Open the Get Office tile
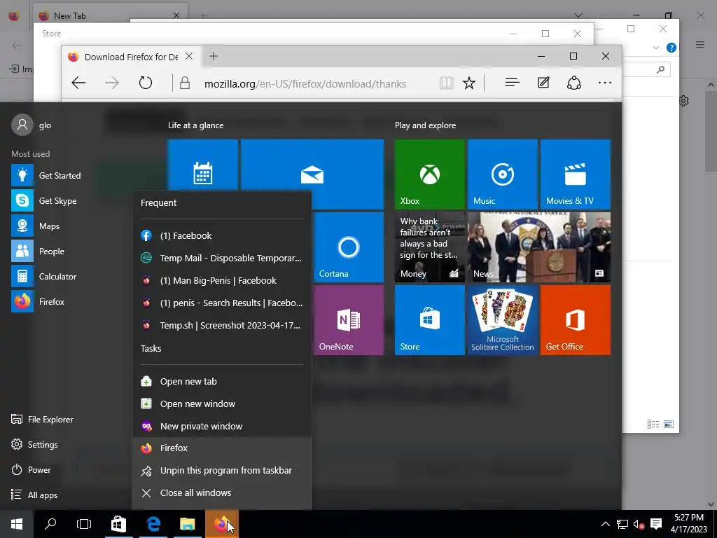The width and height of the screenshot is (717, 538). [576, 319]
